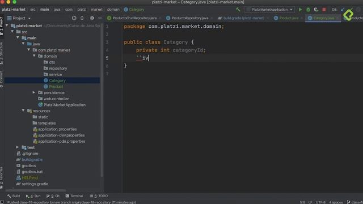Collapse the com.platzi.market package arrow

point(29,50)
